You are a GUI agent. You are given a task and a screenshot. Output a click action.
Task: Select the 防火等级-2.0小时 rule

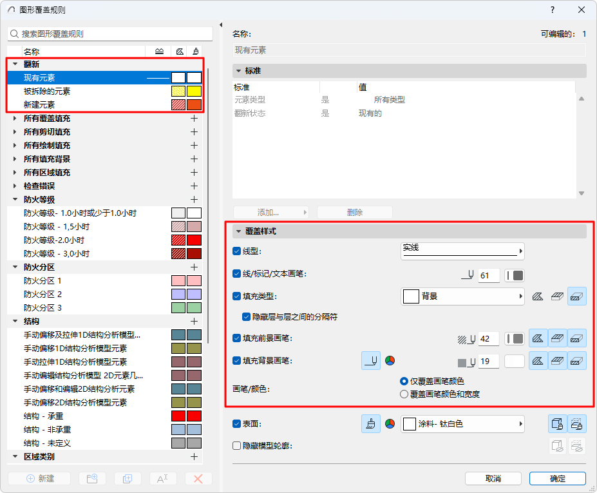click(105, 240)
